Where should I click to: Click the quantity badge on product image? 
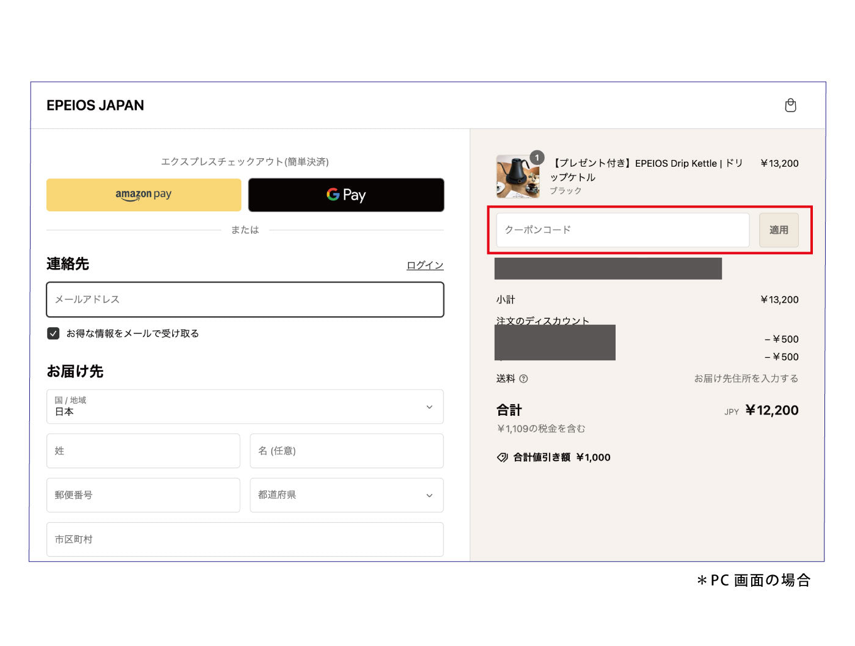click(x=537, y=158)
